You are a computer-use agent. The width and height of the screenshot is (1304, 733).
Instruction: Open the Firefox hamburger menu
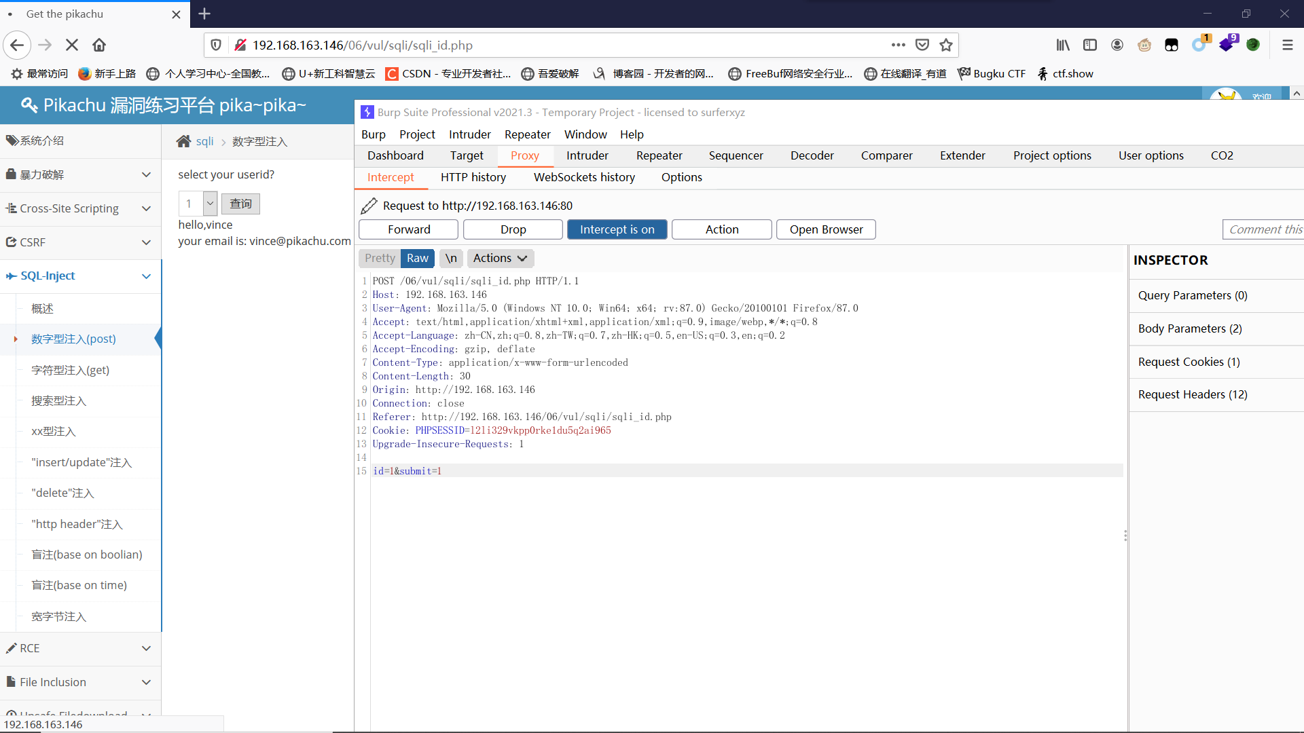(x=1287, y=45)
